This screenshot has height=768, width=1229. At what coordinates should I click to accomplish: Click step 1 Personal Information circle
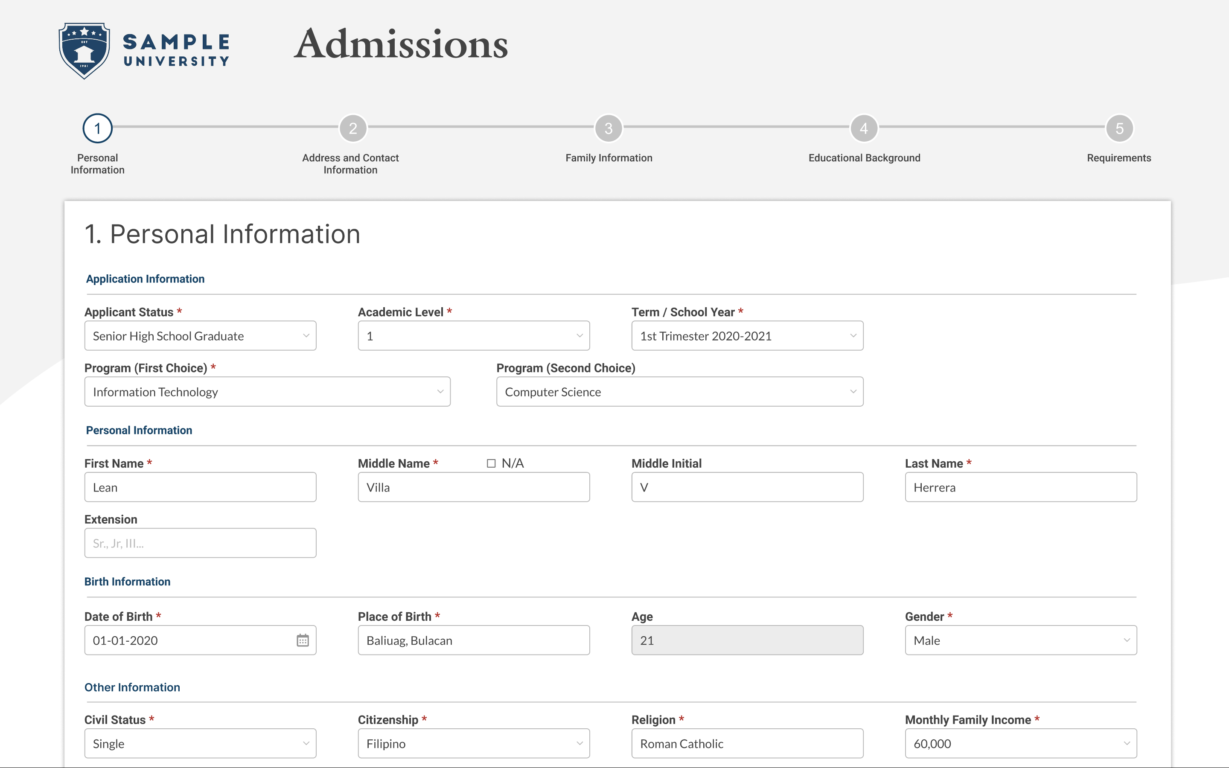click(97, 128)
